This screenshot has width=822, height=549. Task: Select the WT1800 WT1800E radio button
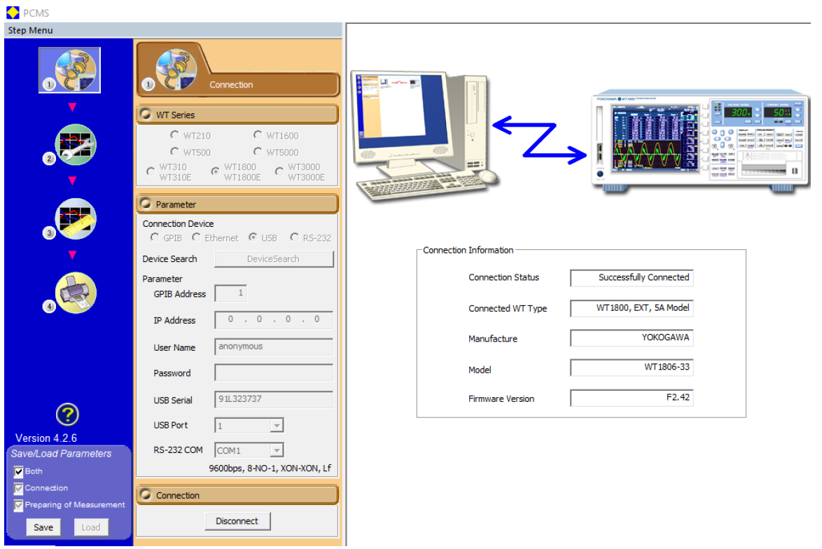pyautogui.click(x=216, y=171)
